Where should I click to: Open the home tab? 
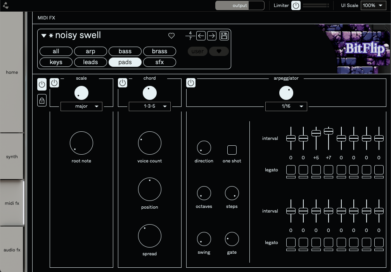(12, 72)
